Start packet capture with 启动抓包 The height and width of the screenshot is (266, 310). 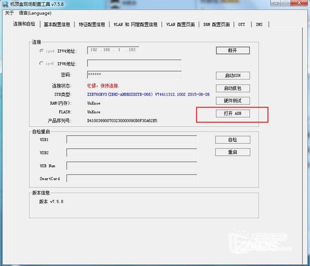[x=233, y=88]
